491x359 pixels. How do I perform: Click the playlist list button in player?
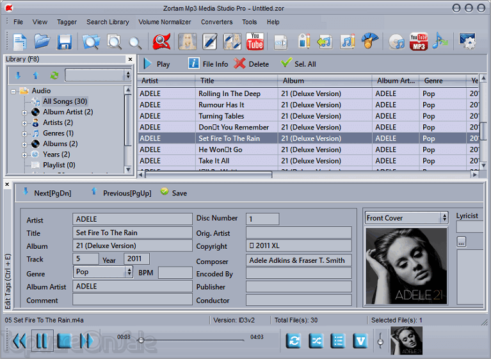[338, 340]
